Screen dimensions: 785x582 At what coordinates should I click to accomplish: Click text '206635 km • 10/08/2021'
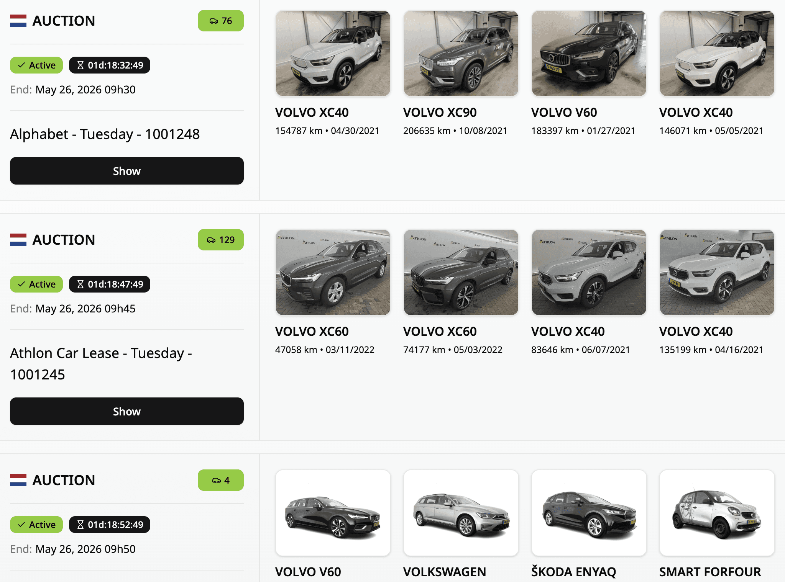pyautogui.click(x=455, y=131)
